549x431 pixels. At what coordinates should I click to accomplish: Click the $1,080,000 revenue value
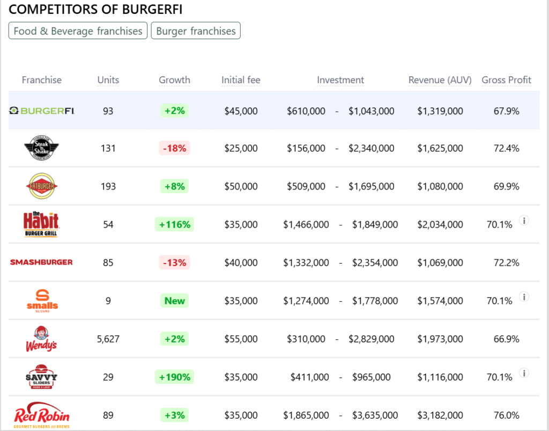pyautogui.click(x=440, y=186)
